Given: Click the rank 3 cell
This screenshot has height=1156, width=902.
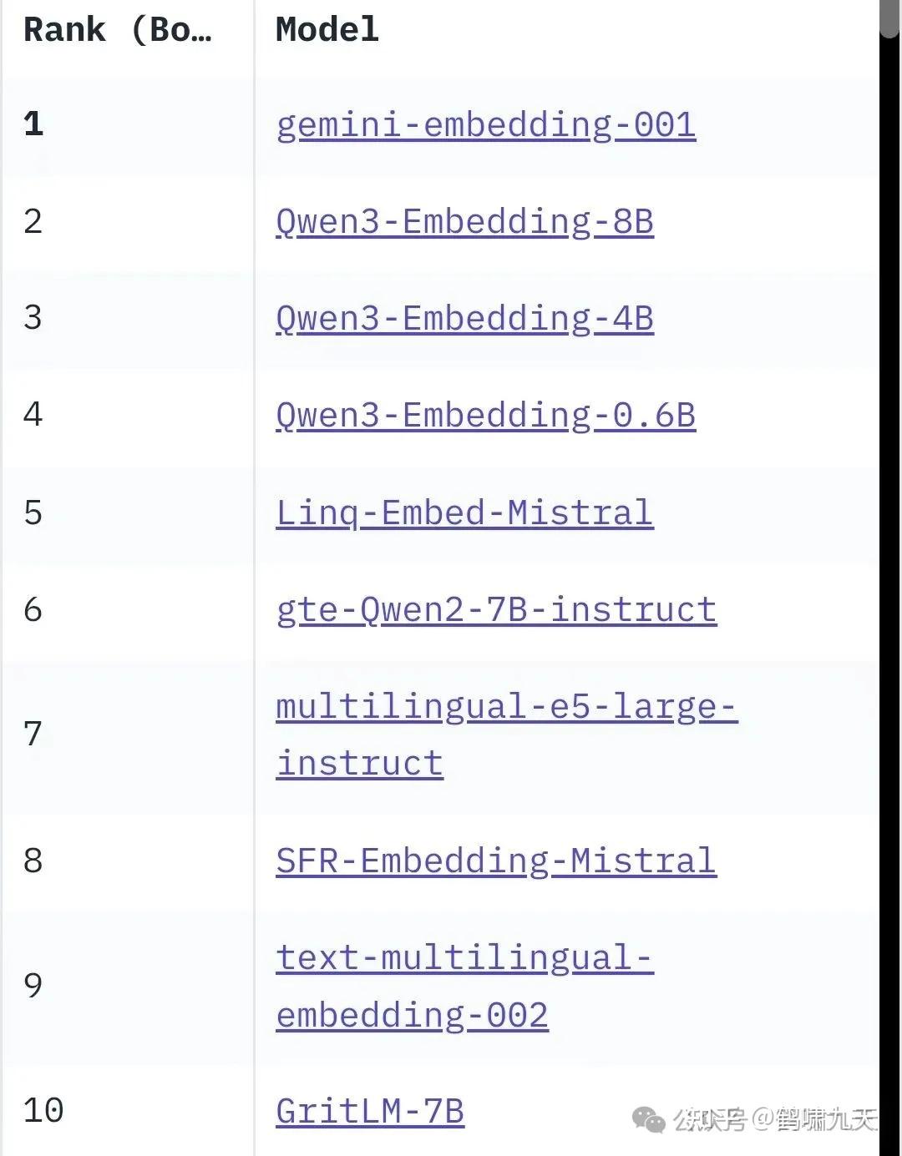Looking at the screenshot, I should 33,319.
